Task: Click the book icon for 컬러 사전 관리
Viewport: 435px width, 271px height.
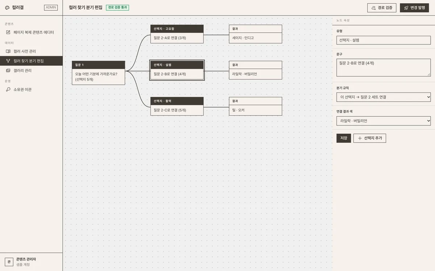Action: 8,51
